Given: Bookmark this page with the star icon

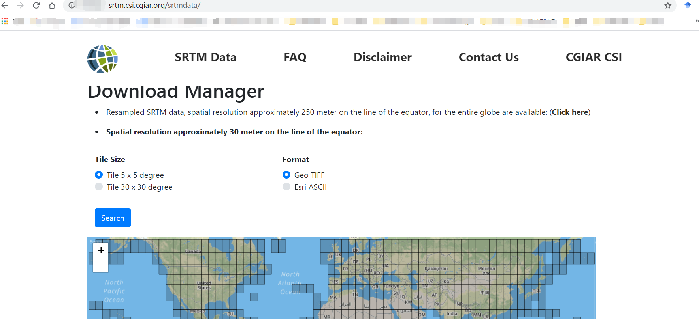Looking at the screenshot, I should 668,6.
